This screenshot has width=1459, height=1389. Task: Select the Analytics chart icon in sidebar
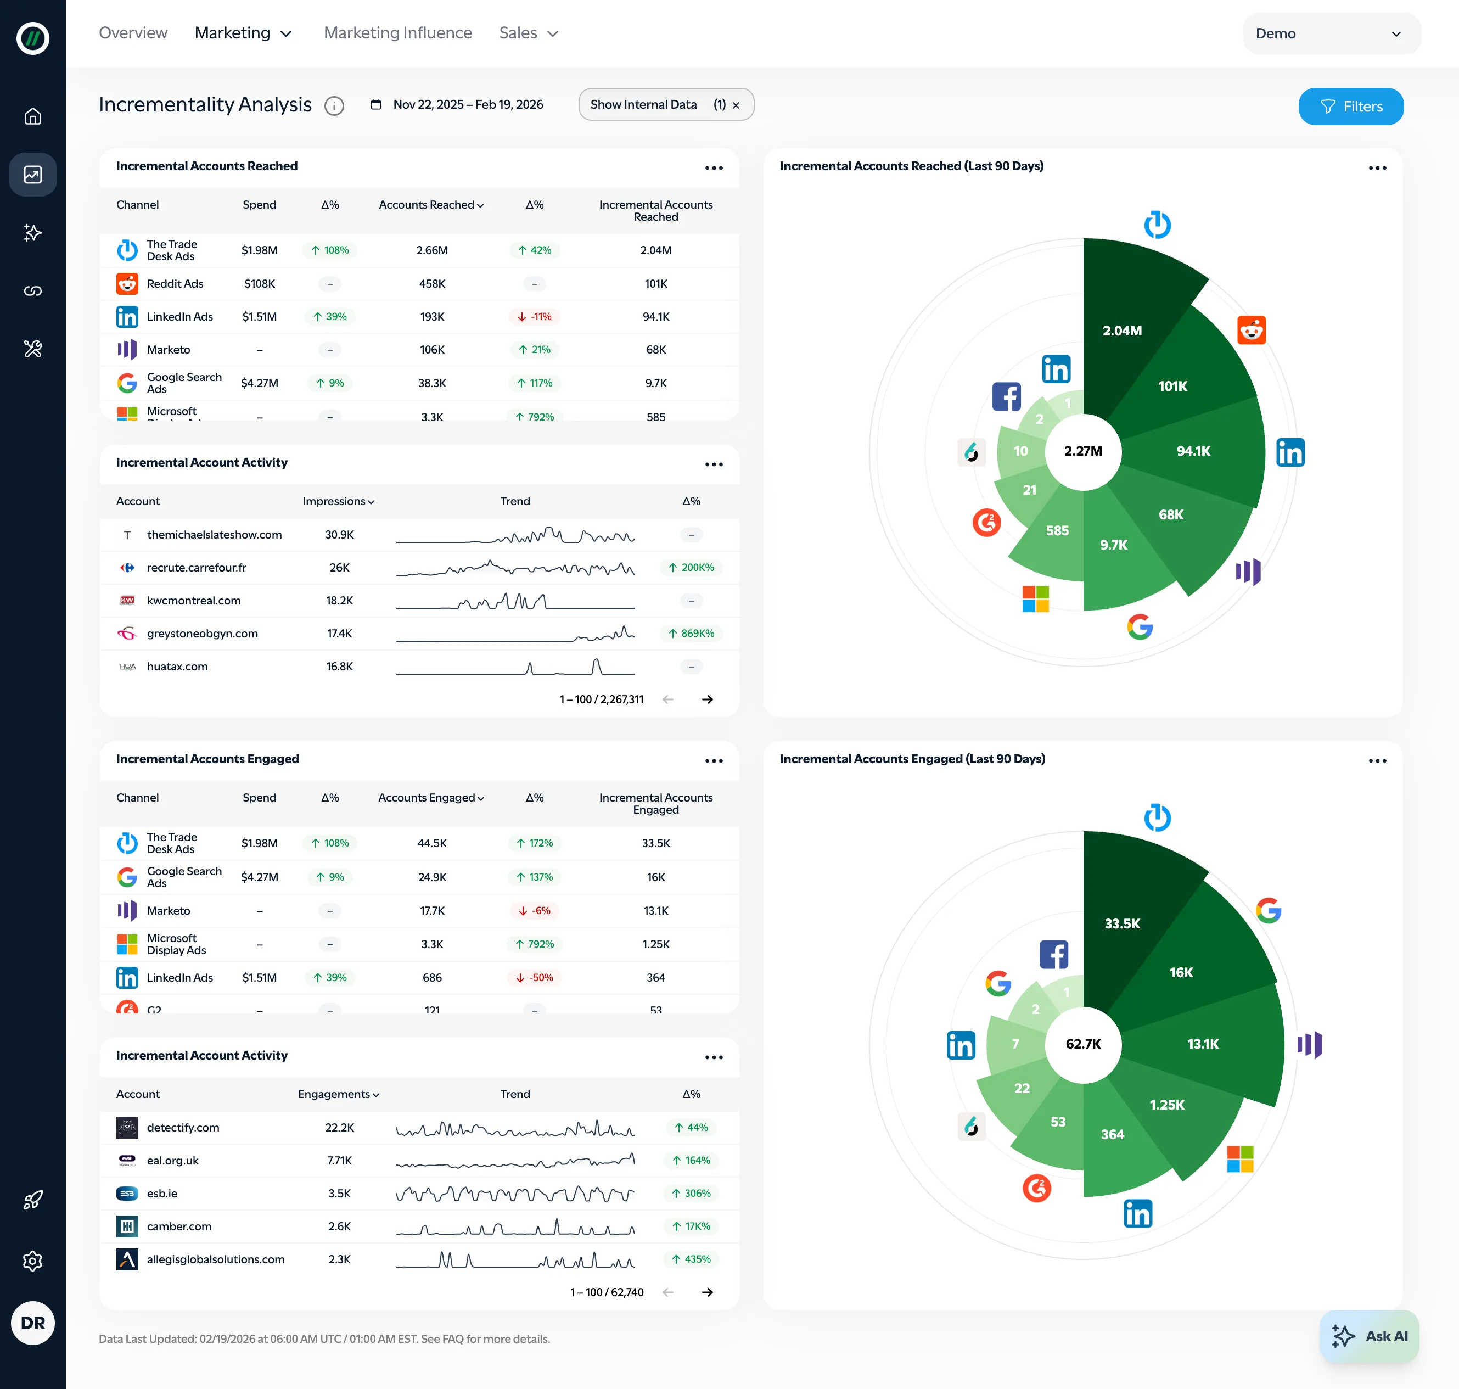pyautogui.click(x=32, y=175)
